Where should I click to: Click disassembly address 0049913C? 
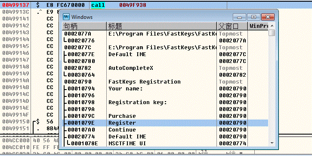click(x=16, y=12)
